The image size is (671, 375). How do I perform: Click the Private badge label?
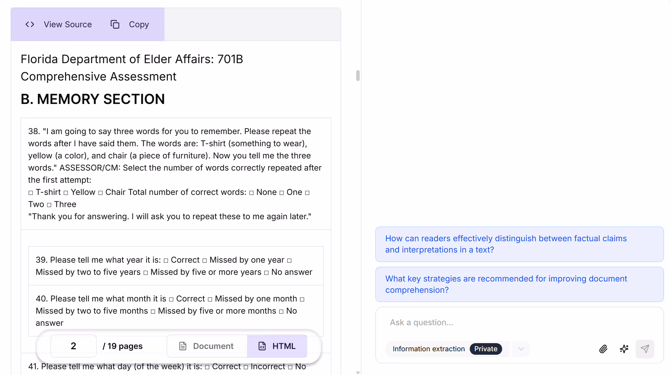[x=486, y=349]
